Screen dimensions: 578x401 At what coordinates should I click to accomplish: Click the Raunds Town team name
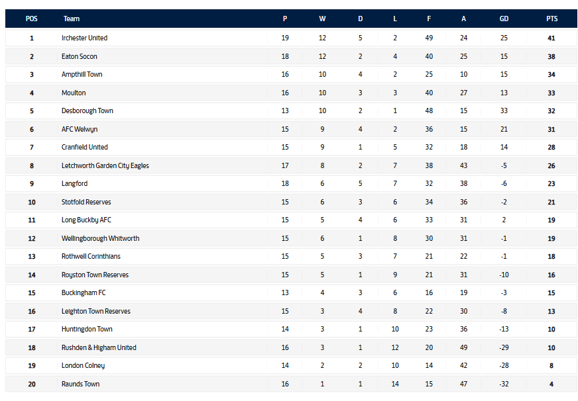[82, 384]
